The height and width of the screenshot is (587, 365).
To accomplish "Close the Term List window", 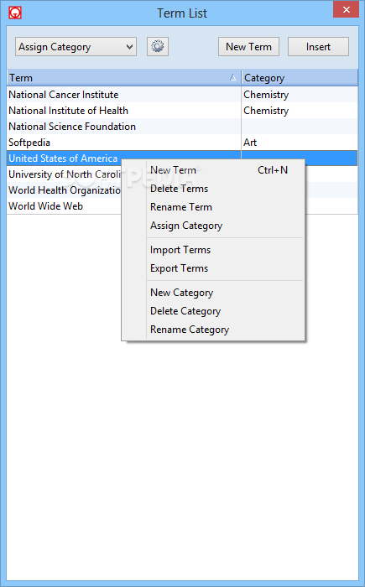I will (346, 10).
